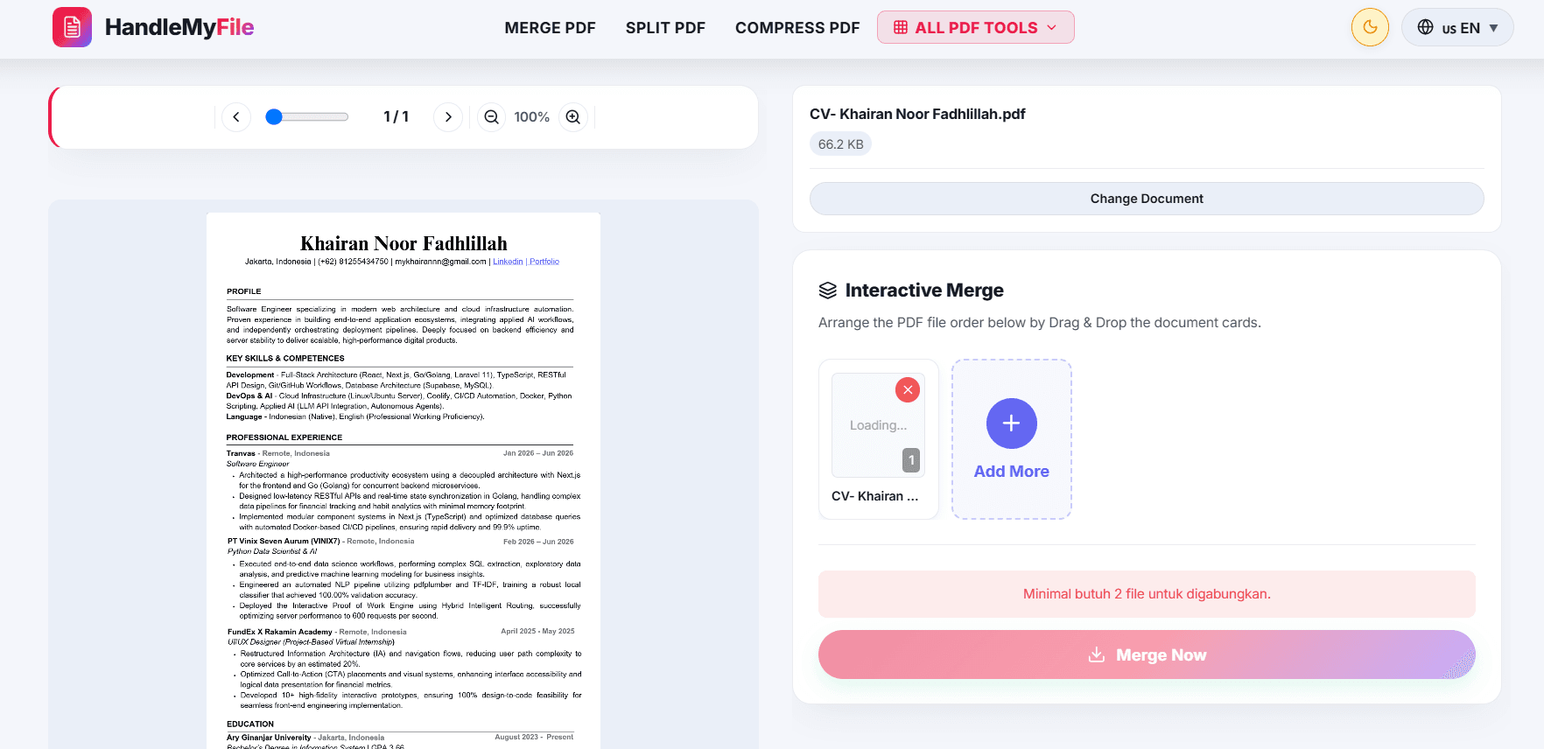Screen dimensions: 1544x749
Task: Click the HandleMyFile brand name
Action: [x=179, y=27]
